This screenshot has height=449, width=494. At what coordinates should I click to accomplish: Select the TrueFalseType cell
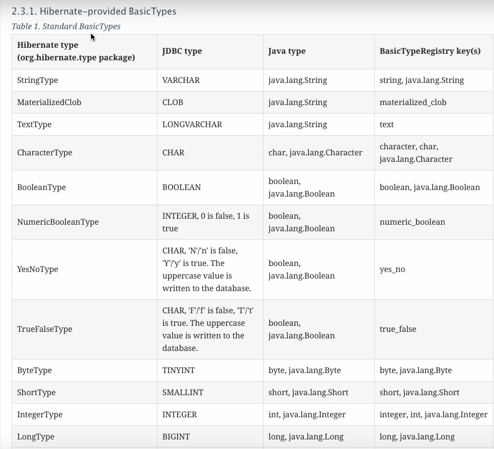[x=85, y=329]
